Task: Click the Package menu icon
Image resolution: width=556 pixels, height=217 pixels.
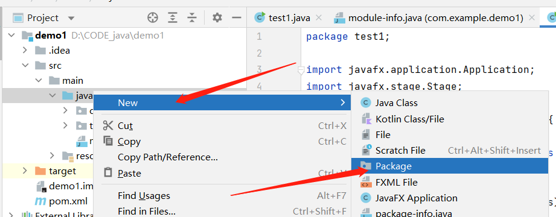Action: (366, 166)
